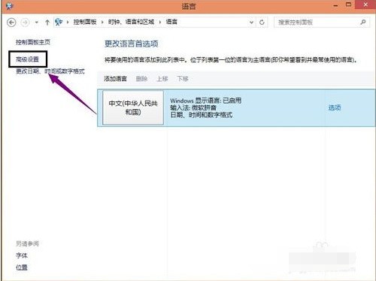Screen dimensions: 376x281
Task: Select the 中文(中华人民共和国) language tile
Action: [x=133, y=107]
